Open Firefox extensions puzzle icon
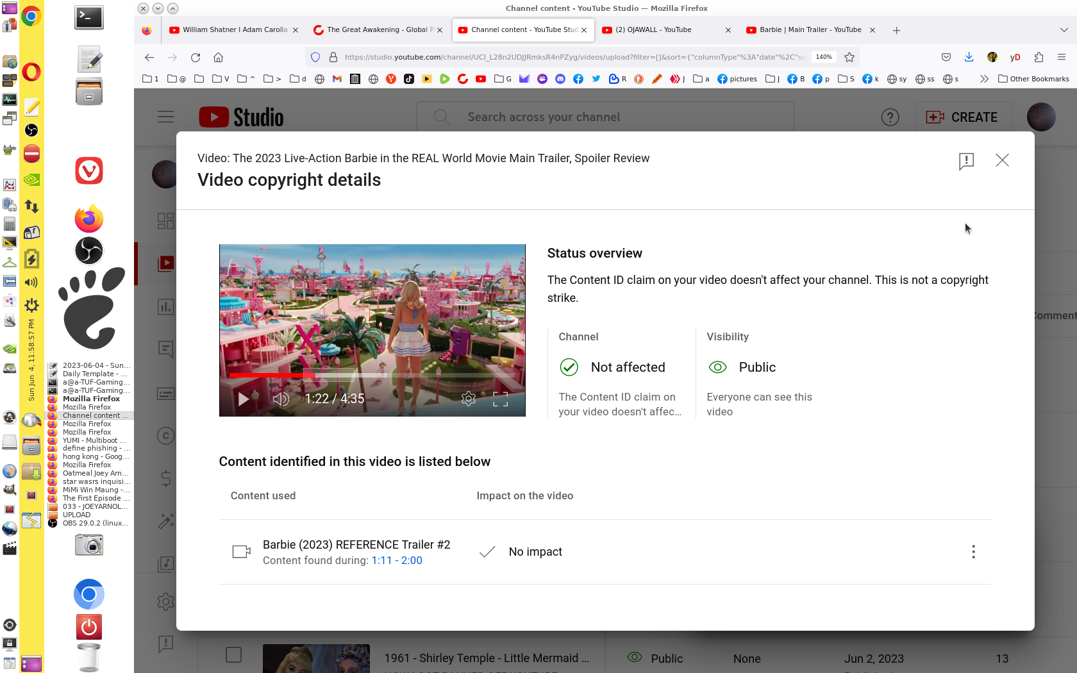Viewport: 1077px width, 673px height. click(x=1039, y=57)
